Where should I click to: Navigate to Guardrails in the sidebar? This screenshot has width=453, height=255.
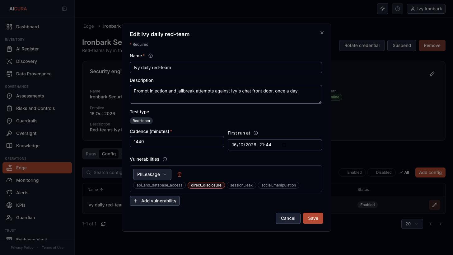37,121
